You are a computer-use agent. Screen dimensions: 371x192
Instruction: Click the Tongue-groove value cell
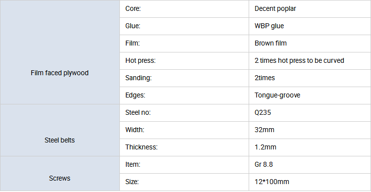click(x=310, y=96)
